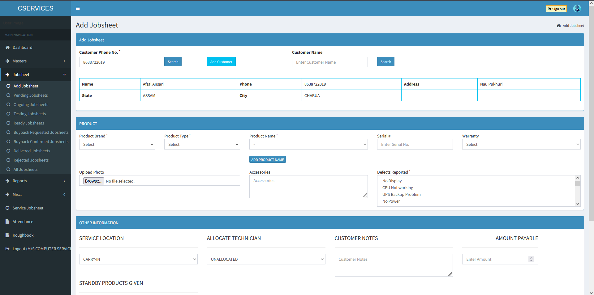
Task: Open the Warranty dropdown
Action: pos(521,144)
